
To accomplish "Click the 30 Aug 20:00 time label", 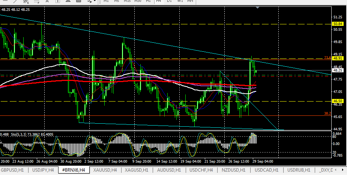I will (71, 161).
